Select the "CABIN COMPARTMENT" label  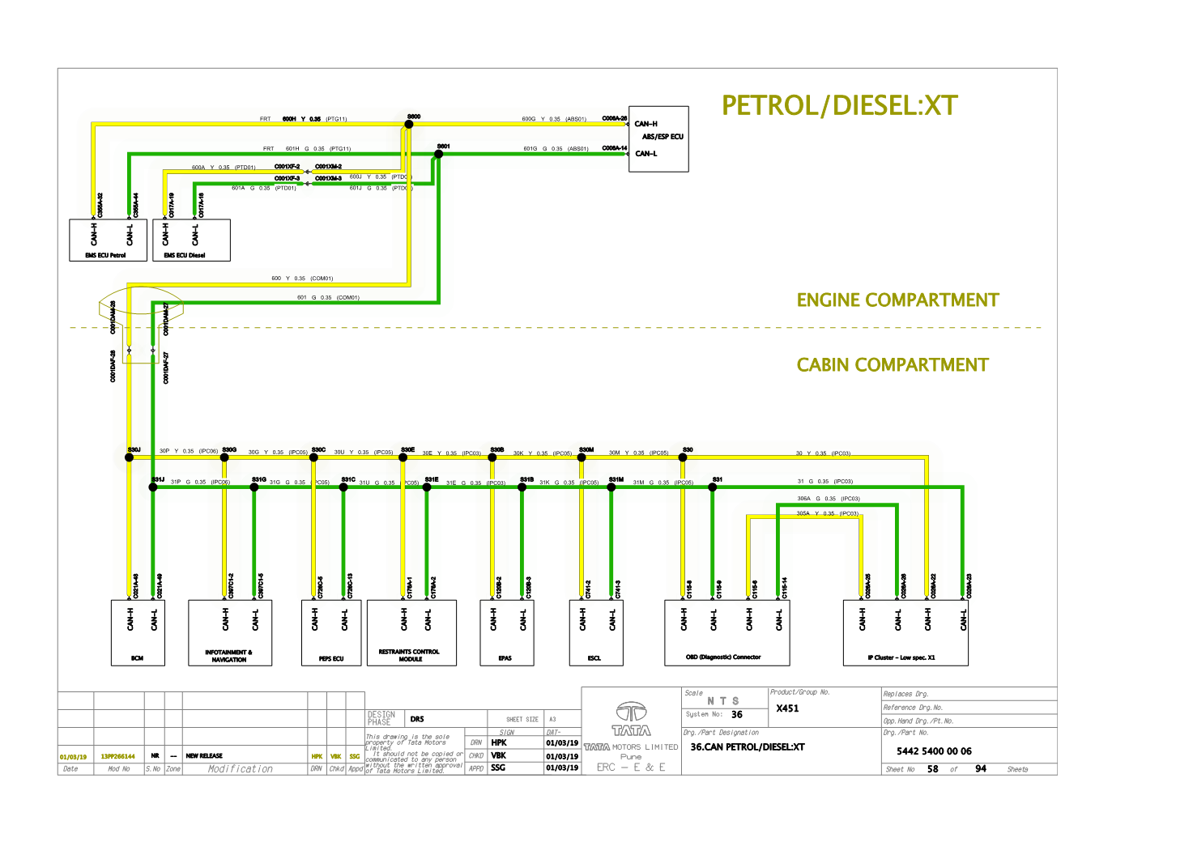(893, 365)
